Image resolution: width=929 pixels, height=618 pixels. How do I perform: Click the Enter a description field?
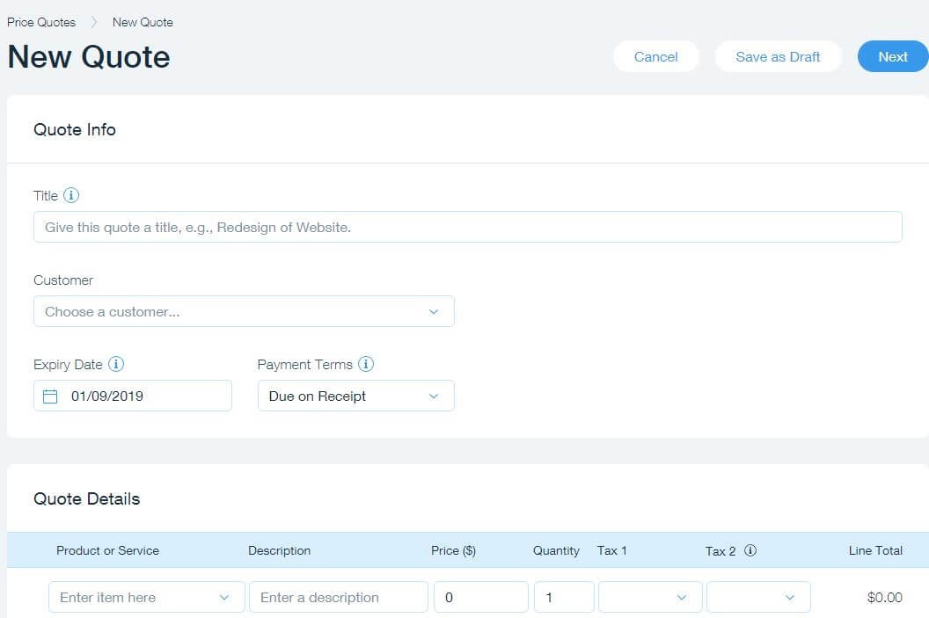tap(339, 597)
